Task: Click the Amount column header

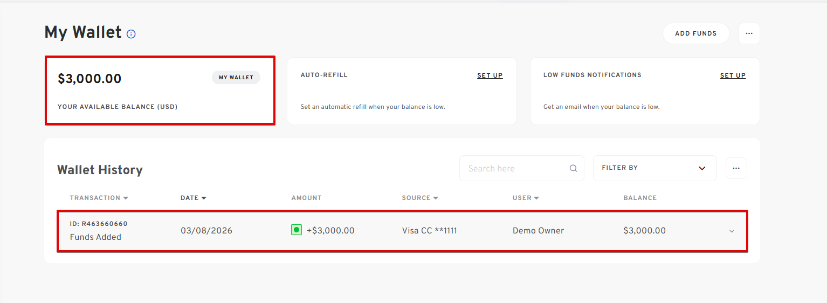Action: pyautogui.click(x=306, y=198)
